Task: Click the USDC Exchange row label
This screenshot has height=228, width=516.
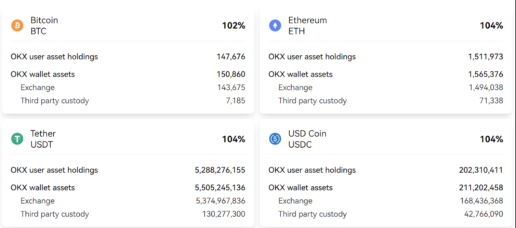Action: pyautogui.click(x=295, y=201)
